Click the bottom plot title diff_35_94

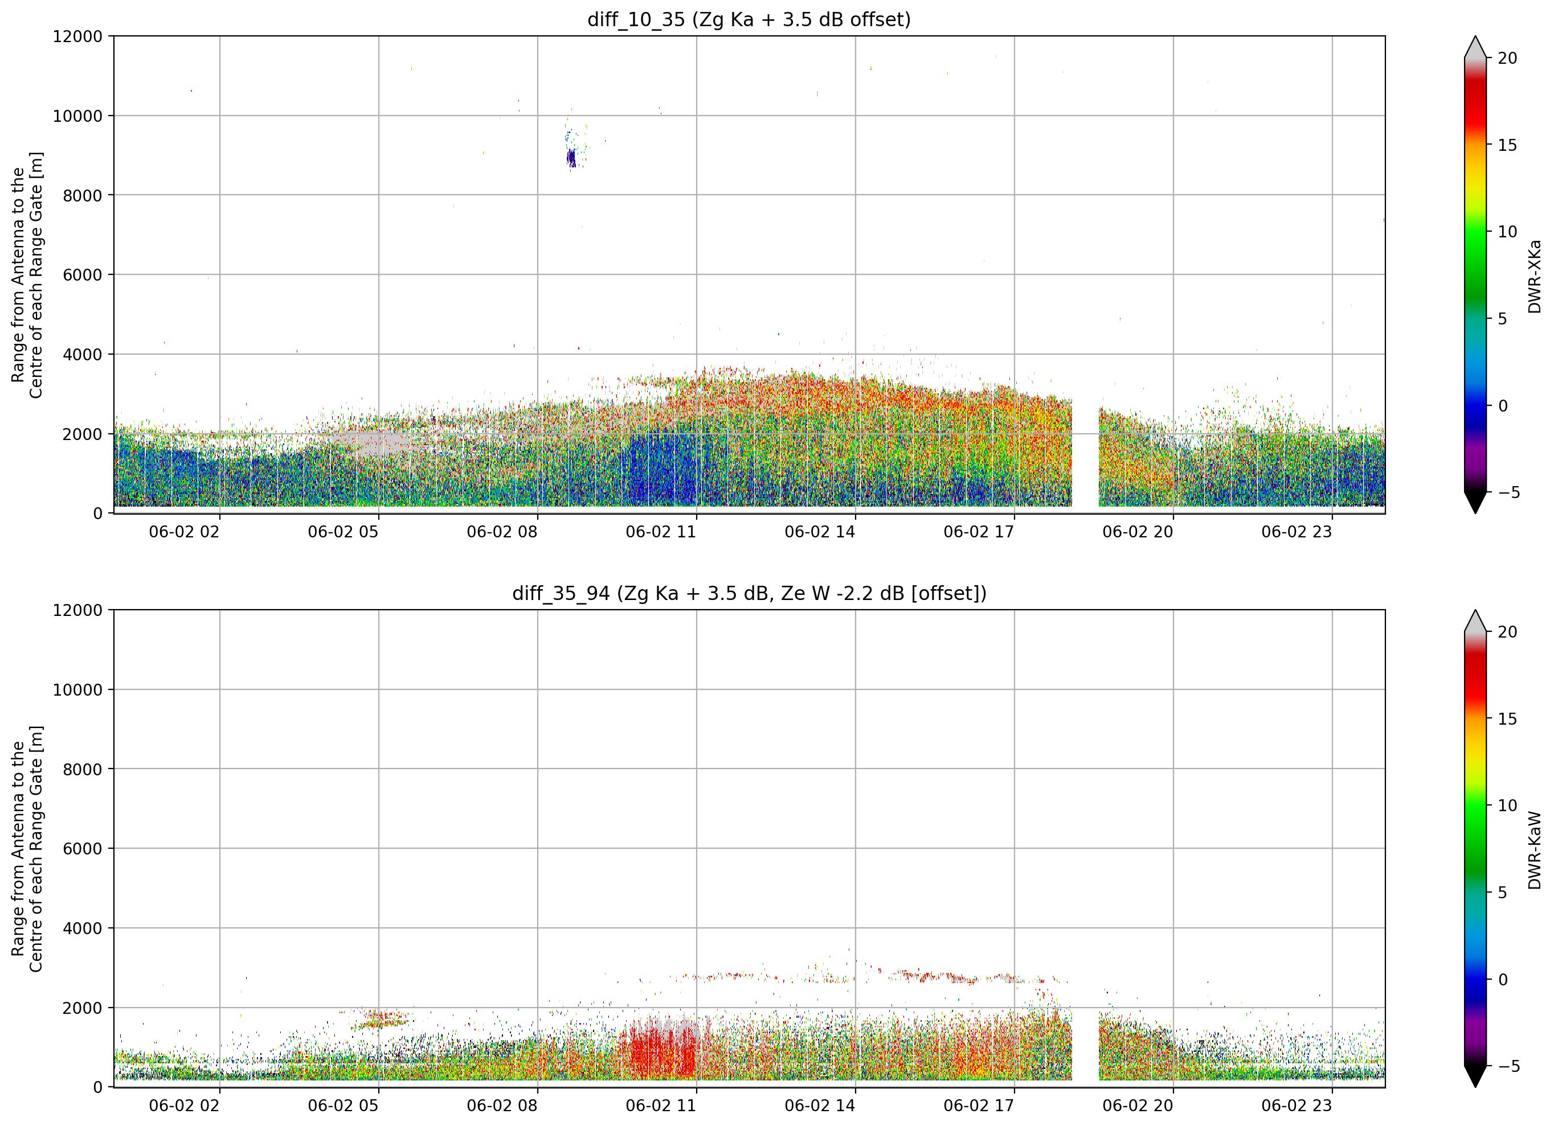749,593
